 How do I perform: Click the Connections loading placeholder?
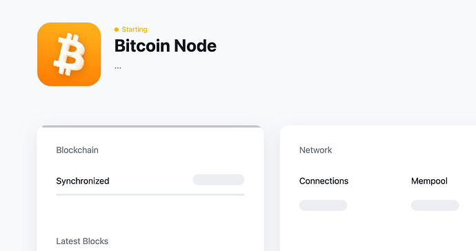(323, 205)
